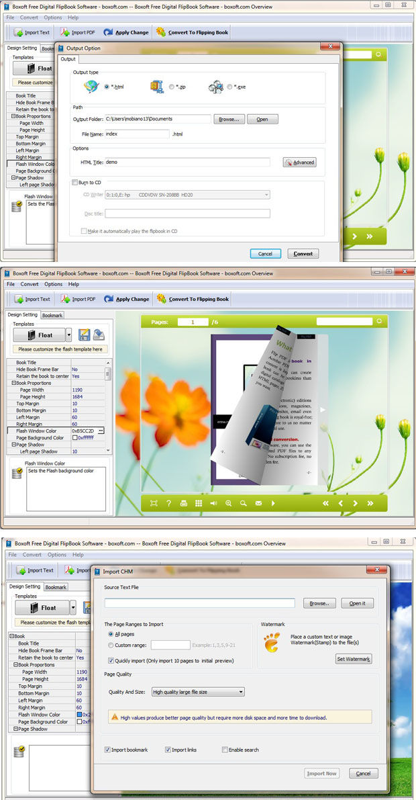The image size is (416, 800).
Task: Click the zip archive icon in Output type
Action: click(x=156, y=86)
